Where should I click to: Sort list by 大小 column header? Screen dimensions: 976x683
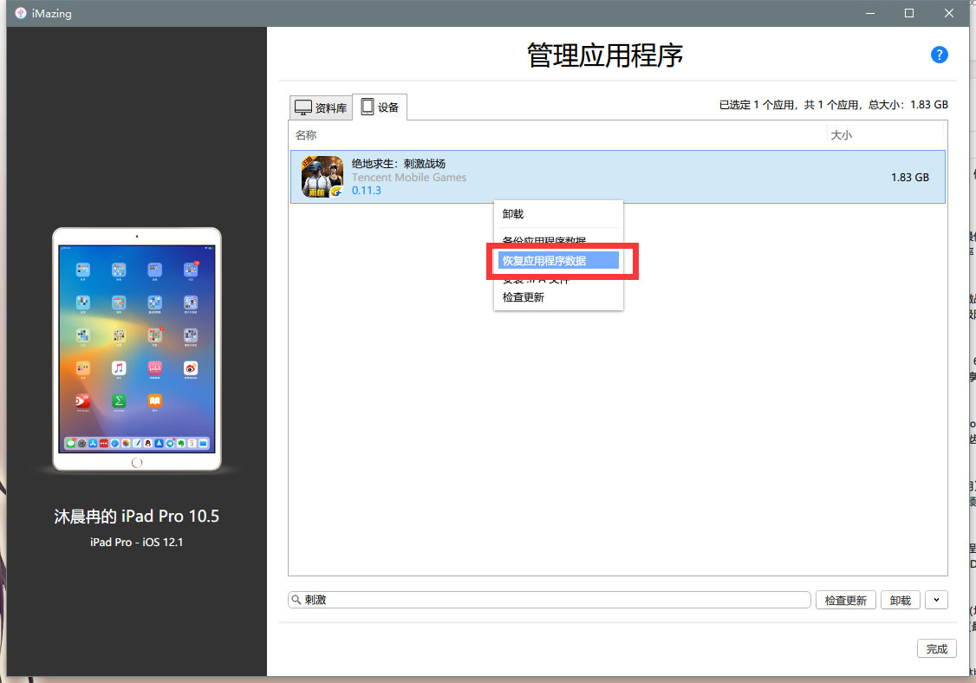pyautogui.click(x=842, y=135)
